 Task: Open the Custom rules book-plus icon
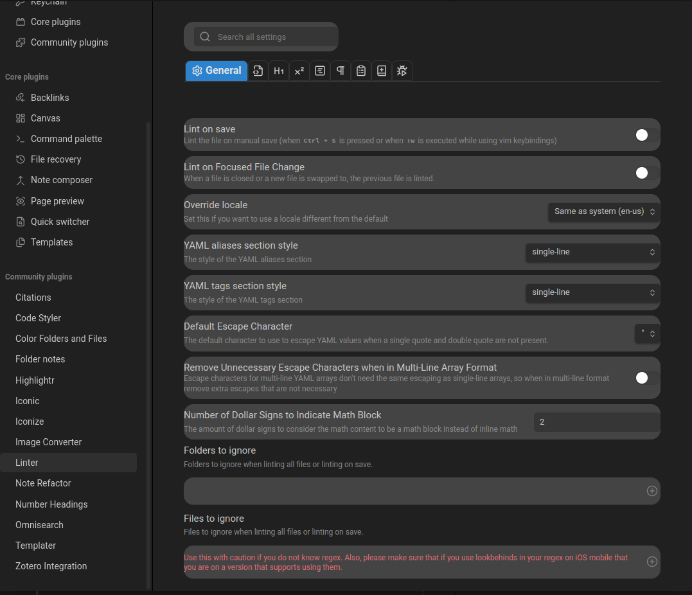tap(382, 71)
